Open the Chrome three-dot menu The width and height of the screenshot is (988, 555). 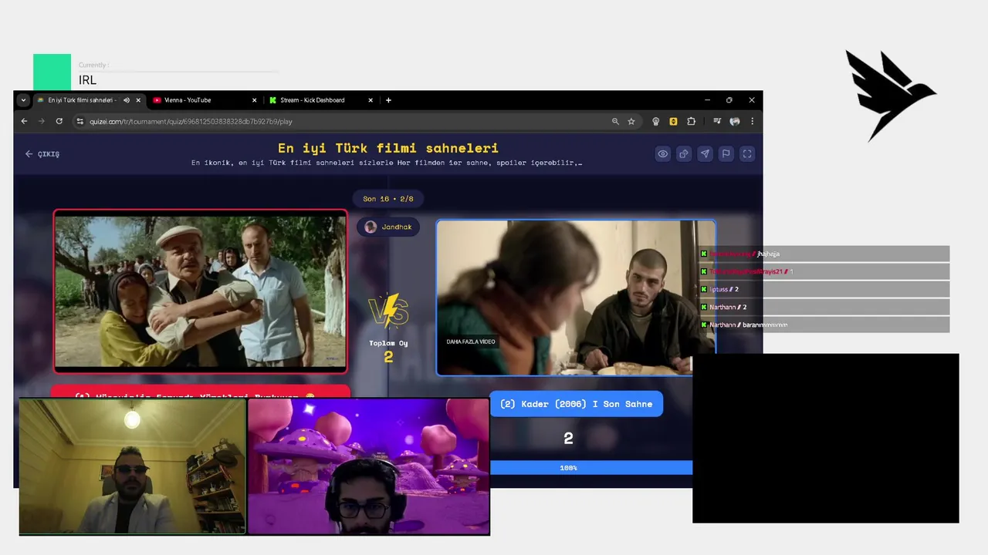[752, 121]
